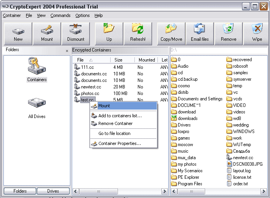Click the Mount toolbar button

click(x=47, y=33)
